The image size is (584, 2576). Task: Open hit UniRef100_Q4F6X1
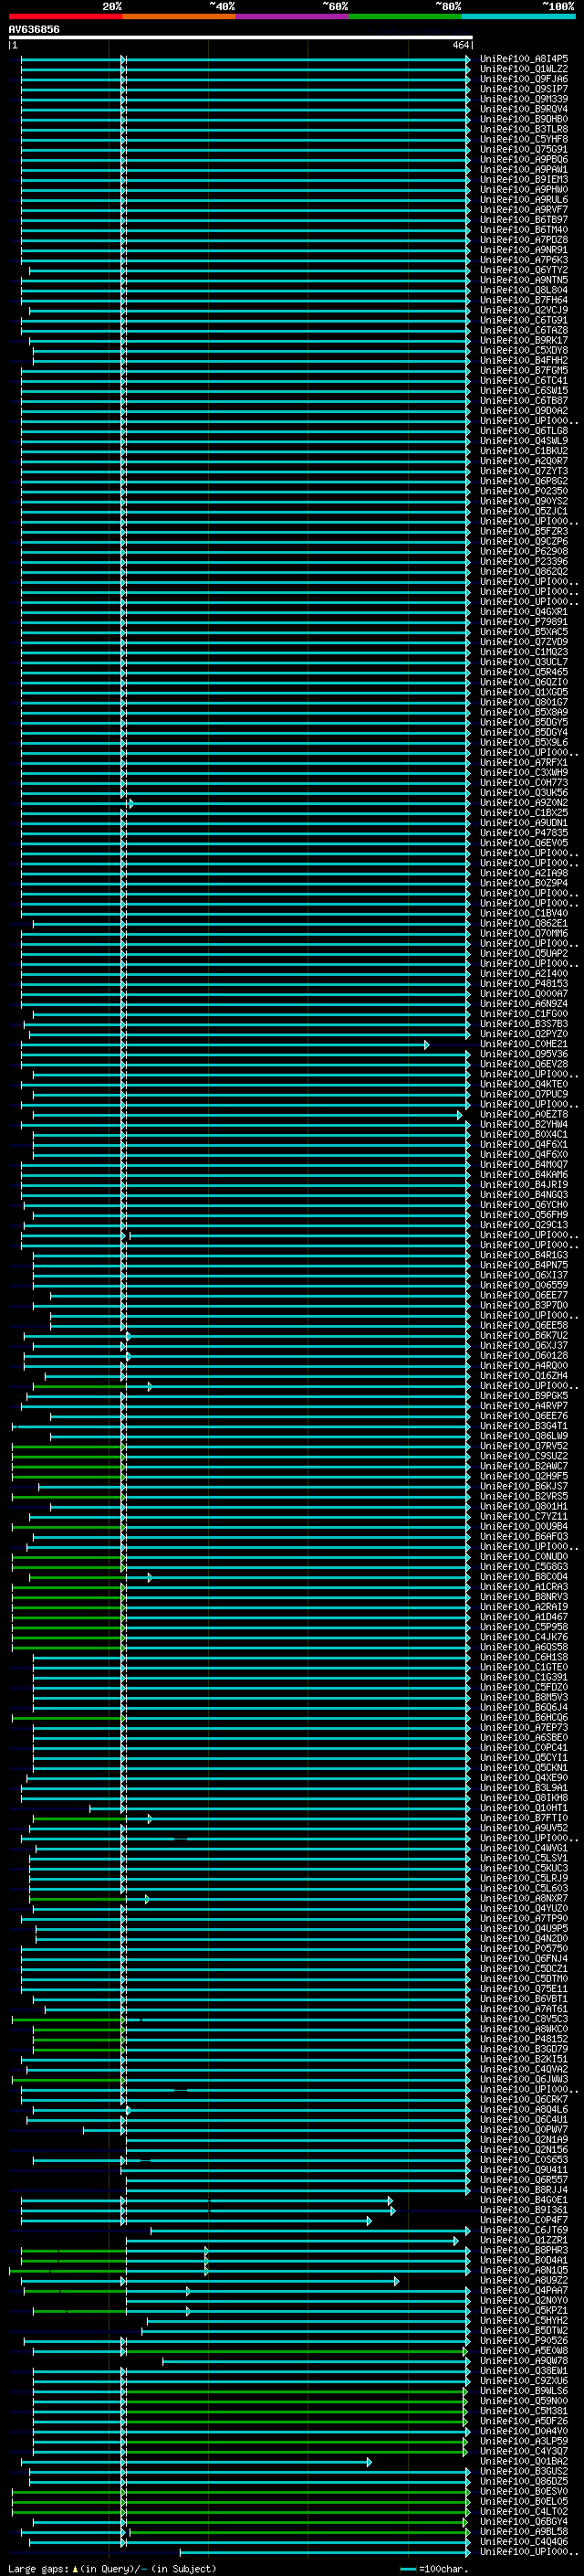tap(524, 1144)
